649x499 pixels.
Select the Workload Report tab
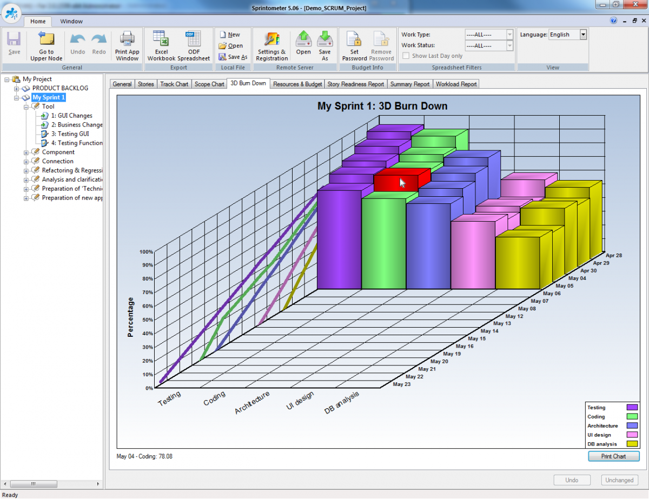click(x=456, y=84)
